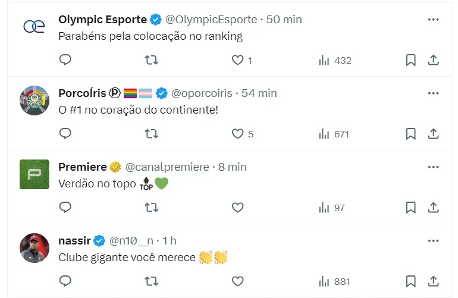
Task: Open the Premiere green logo avatar
Action: click(34, 174)
